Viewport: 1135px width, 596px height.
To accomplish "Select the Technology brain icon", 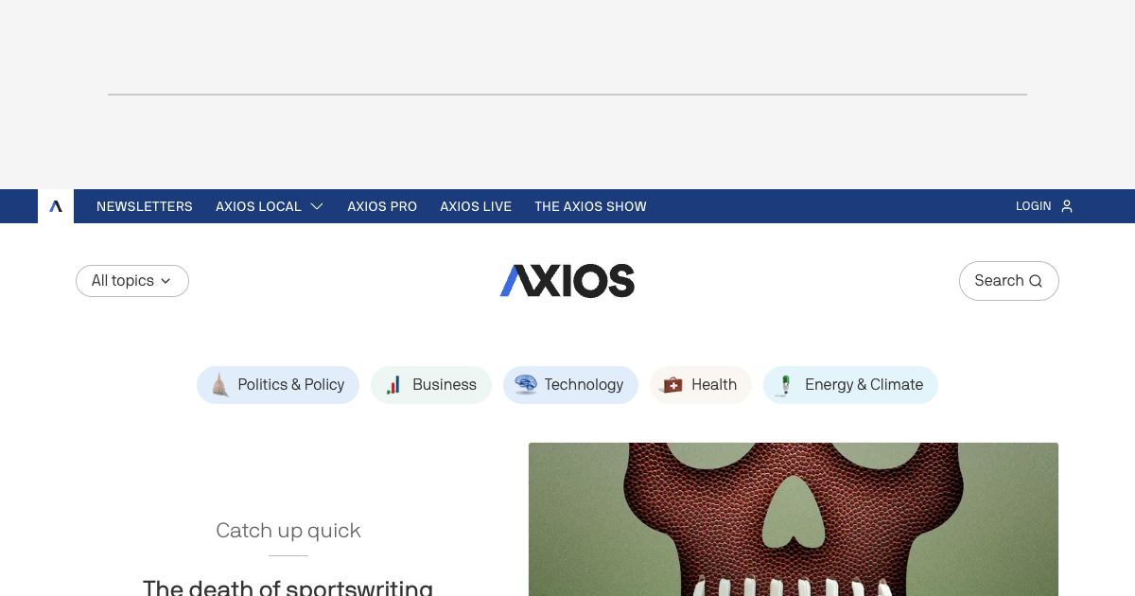I will tap(526, 384).
